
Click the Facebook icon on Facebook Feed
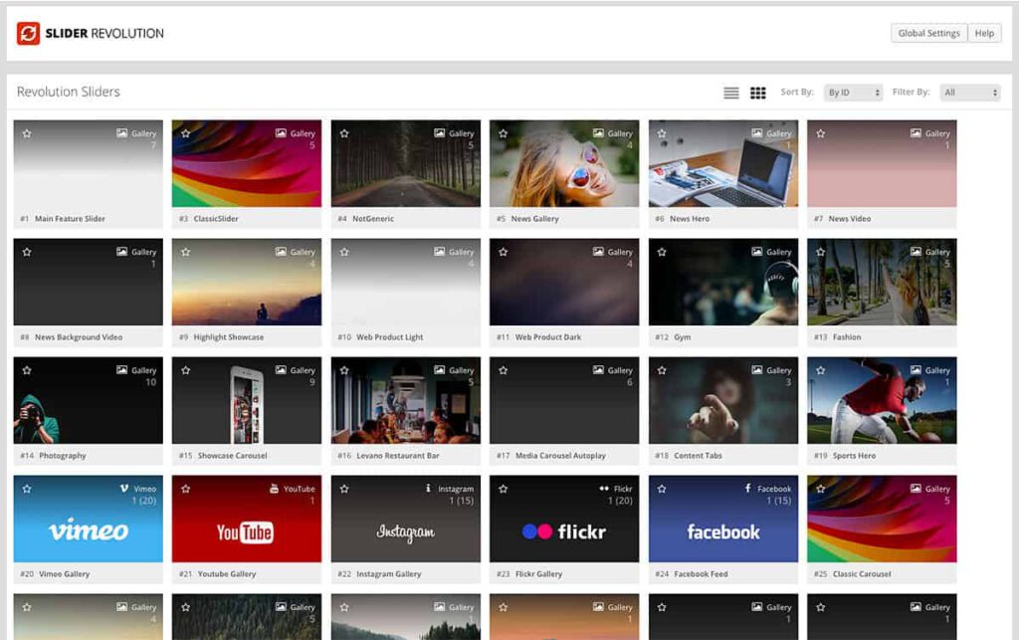click(x=748, y=488)
